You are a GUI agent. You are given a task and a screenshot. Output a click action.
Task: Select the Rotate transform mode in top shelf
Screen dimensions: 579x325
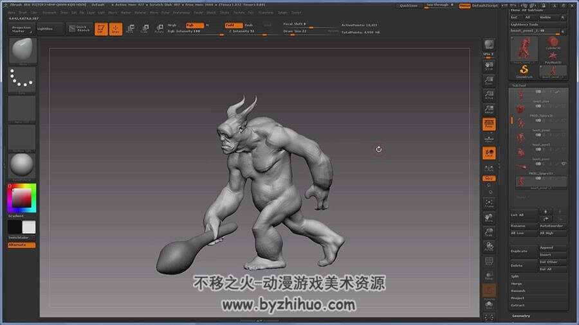(x=159, y=29)
